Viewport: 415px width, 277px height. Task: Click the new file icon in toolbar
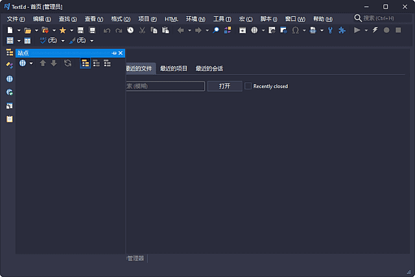10,30
